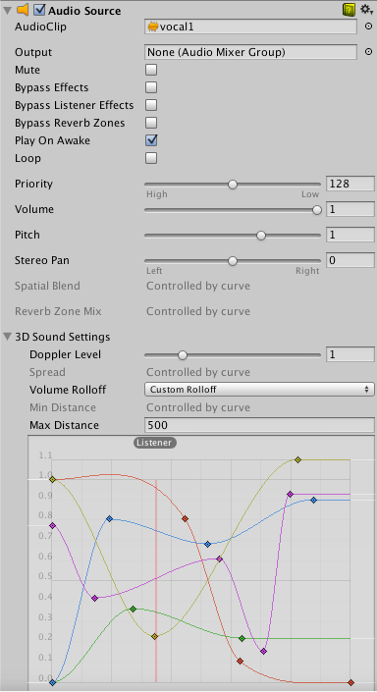This screenshot has width=377, height=692.
Task: Collapse the 3D Sound Settings section
Action: (x=7, y=338)
